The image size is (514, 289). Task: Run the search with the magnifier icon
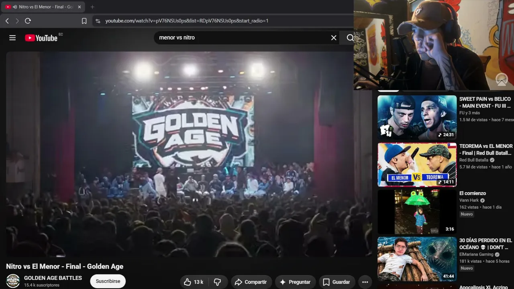tap(350, 38)
